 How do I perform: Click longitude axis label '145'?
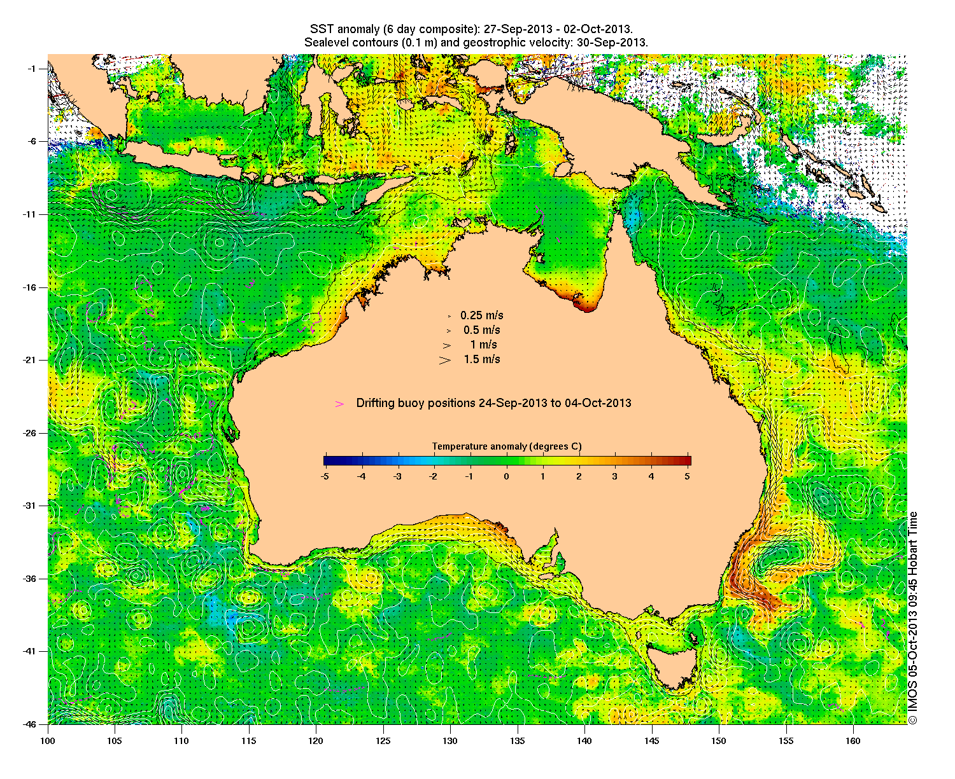tap(652, 741)
